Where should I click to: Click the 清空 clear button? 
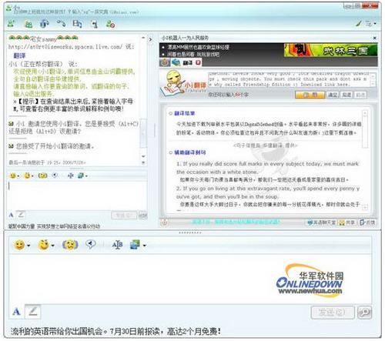click(x=333, y=95)
